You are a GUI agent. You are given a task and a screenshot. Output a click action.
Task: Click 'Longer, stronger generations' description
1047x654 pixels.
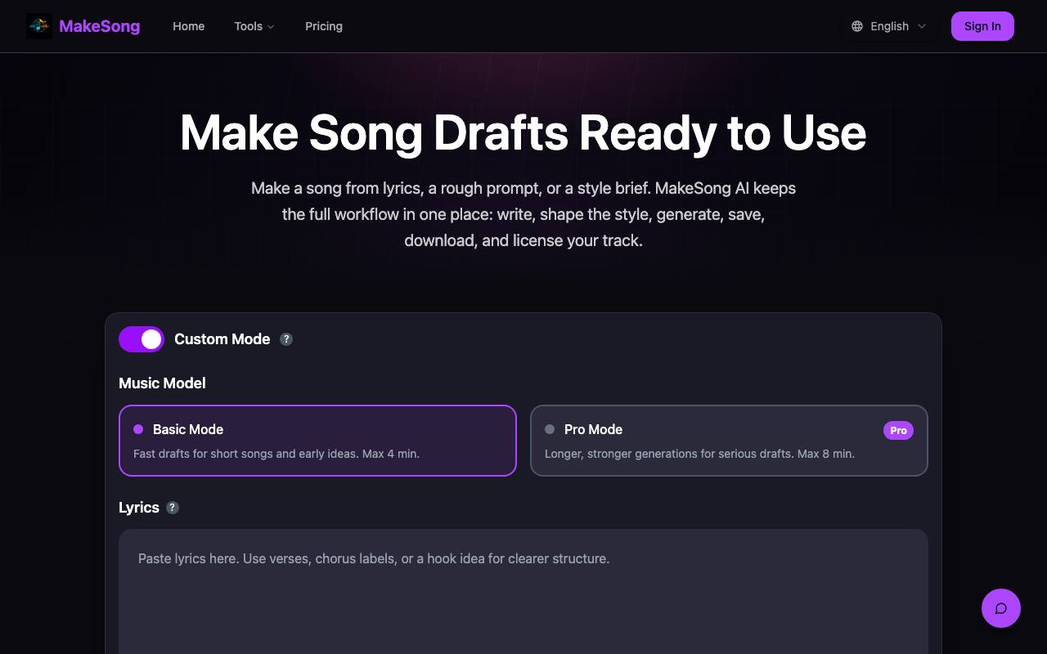click(x=699, y=454)
